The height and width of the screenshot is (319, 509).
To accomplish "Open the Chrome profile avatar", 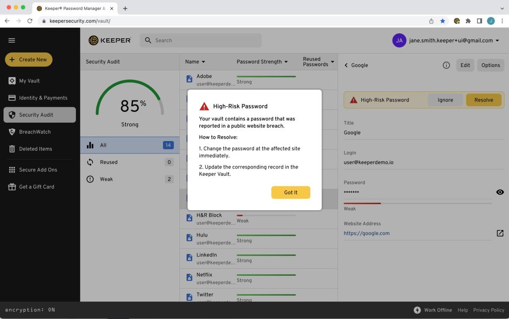I will (491, 21).
